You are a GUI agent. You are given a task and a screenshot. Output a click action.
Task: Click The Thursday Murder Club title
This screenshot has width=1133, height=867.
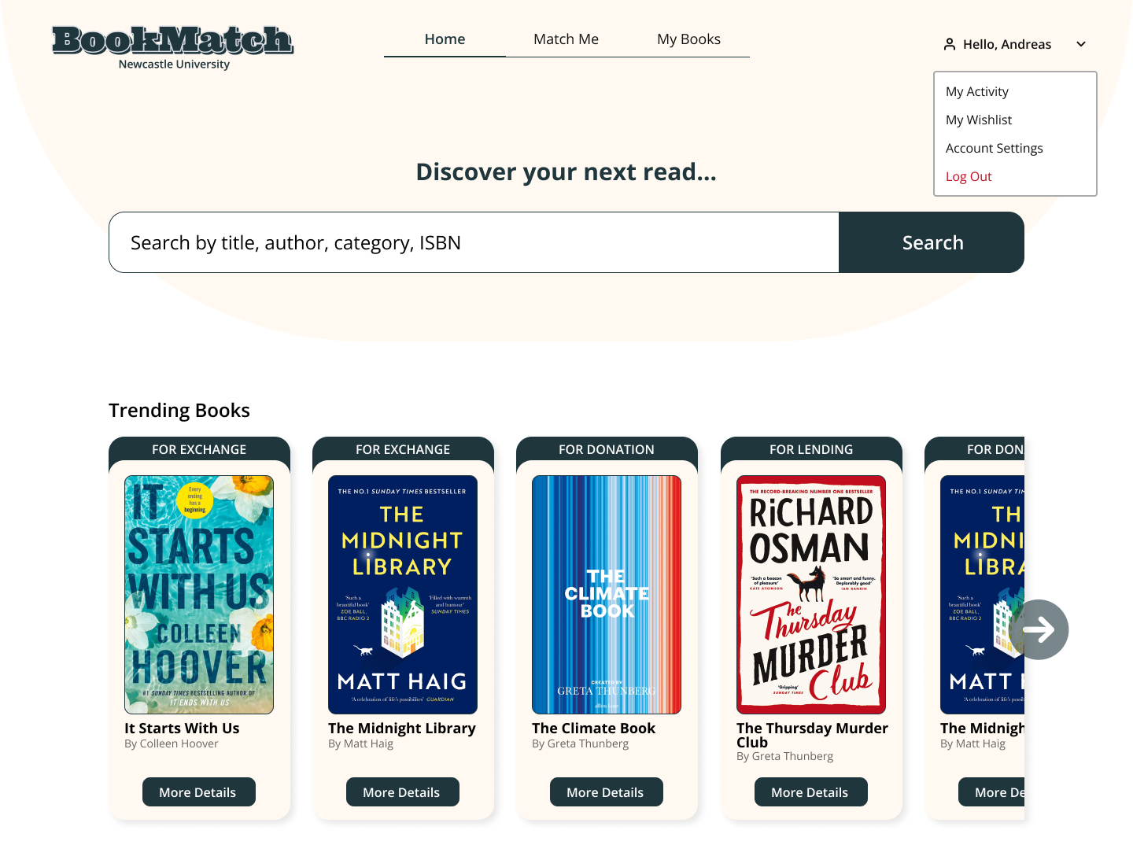[x=812, y=735]
